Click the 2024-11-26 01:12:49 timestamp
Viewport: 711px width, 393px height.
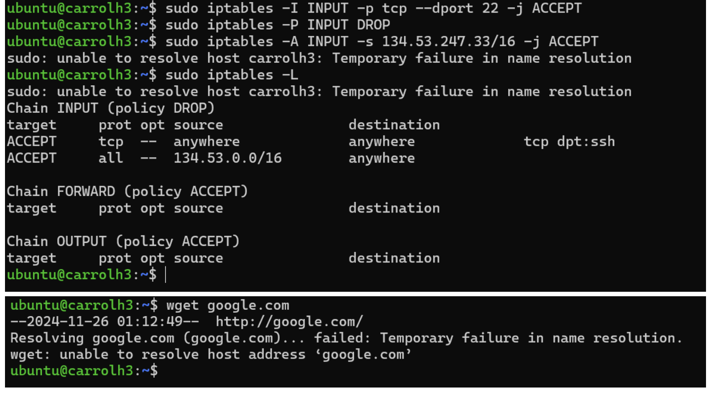coord(105,322)
